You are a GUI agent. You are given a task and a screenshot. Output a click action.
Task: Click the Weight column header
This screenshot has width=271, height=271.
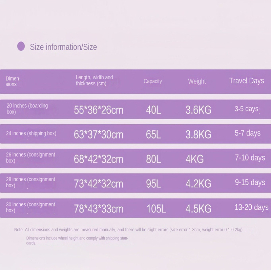(197, 81)
